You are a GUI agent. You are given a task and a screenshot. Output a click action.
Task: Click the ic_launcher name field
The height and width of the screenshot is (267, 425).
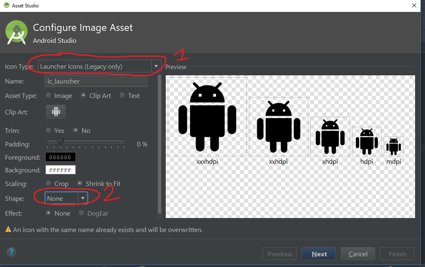point(96,81)
